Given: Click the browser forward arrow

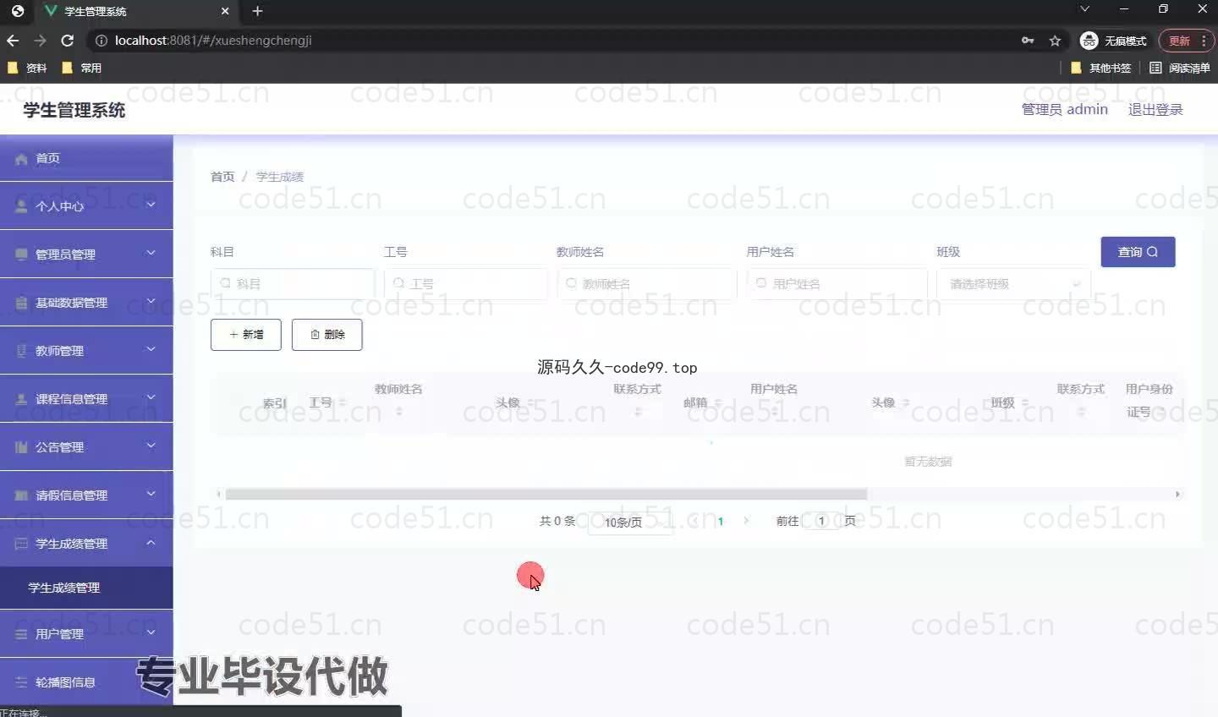Looking at the screenshot, I should point(40,41).
